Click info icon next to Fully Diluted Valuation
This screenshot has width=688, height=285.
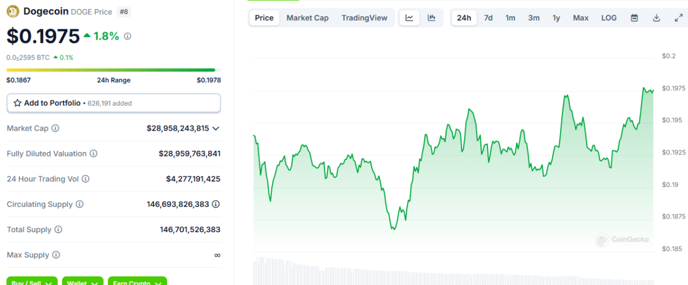93,154
